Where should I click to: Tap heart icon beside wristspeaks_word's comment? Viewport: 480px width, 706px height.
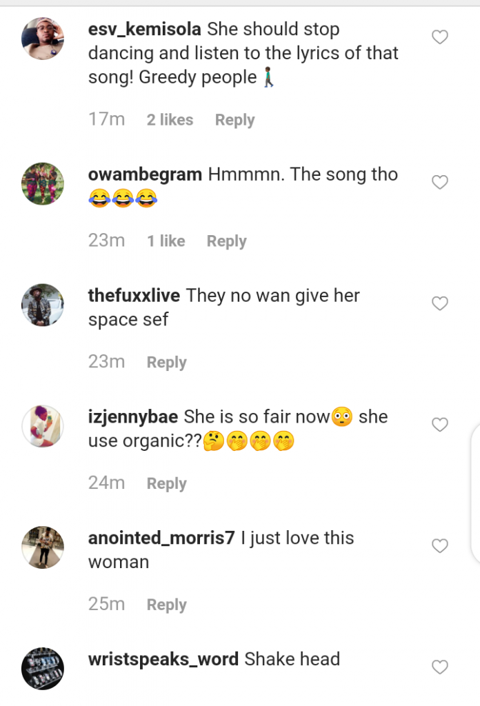click(x=440, y=667)
